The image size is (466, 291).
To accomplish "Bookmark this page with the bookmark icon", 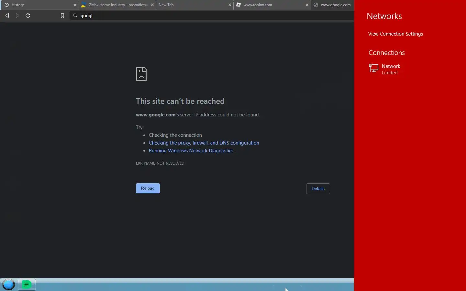I will pos(62,16).
